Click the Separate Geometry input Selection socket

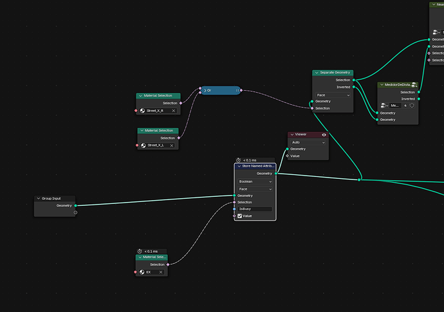pos(312,108)
